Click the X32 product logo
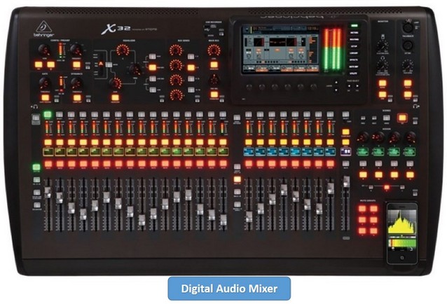The image size is (447, 304). tap(116, 29)
